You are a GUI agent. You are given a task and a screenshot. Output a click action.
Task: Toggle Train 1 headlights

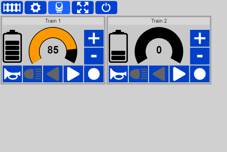point(32,74)
